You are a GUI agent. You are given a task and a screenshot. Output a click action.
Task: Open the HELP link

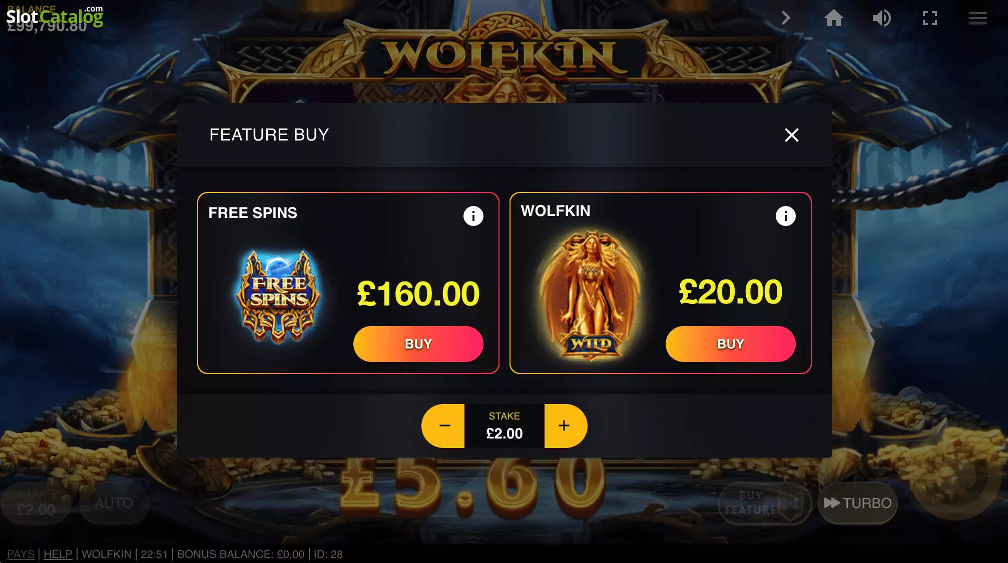pyautogui.click(x=58, y=554)
